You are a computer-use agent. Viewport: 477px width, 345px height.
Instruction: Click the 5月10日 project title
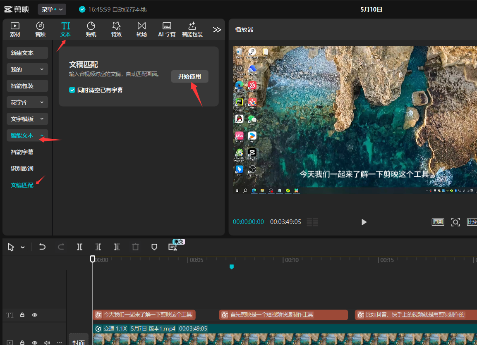coord(371,10)
